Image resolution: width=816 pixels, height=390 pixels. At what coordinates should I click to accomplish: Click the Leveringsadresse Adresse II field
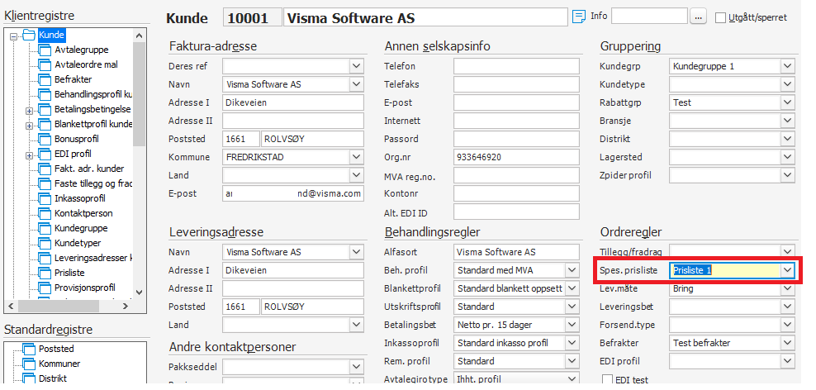(293, 288)
